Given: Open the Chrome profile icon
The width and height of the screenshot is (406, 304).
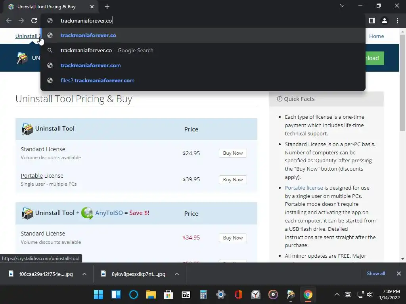Looking at the screenshot, I should tap(385, 21).
